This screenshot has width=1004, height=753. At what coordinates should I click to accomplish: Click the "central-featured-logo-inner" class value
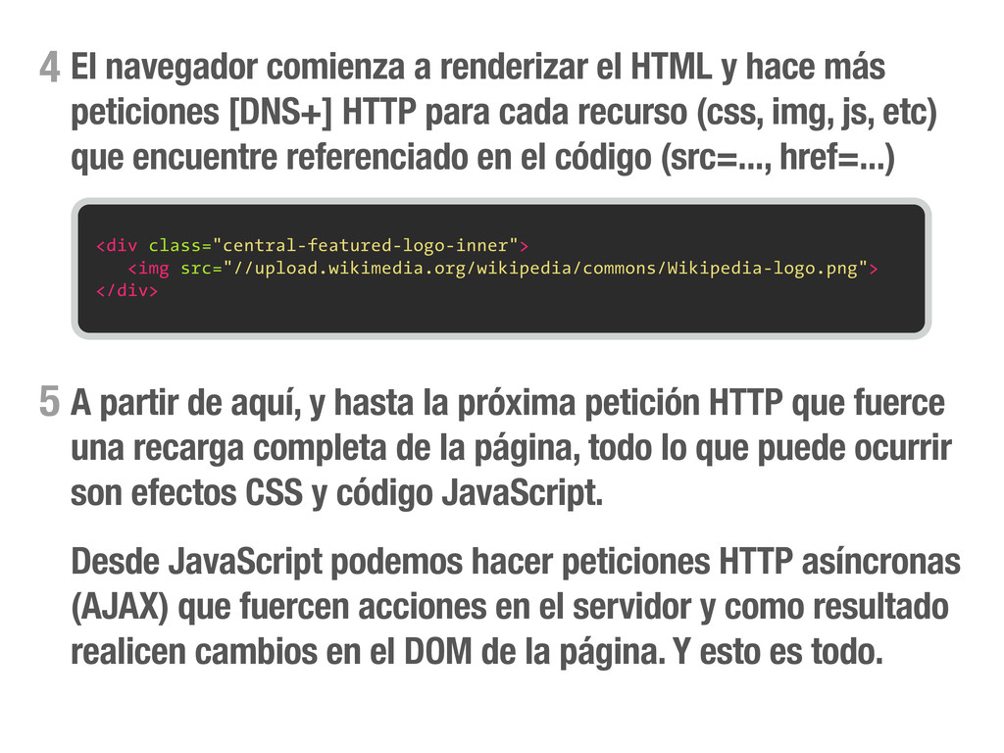pos(366,246)
